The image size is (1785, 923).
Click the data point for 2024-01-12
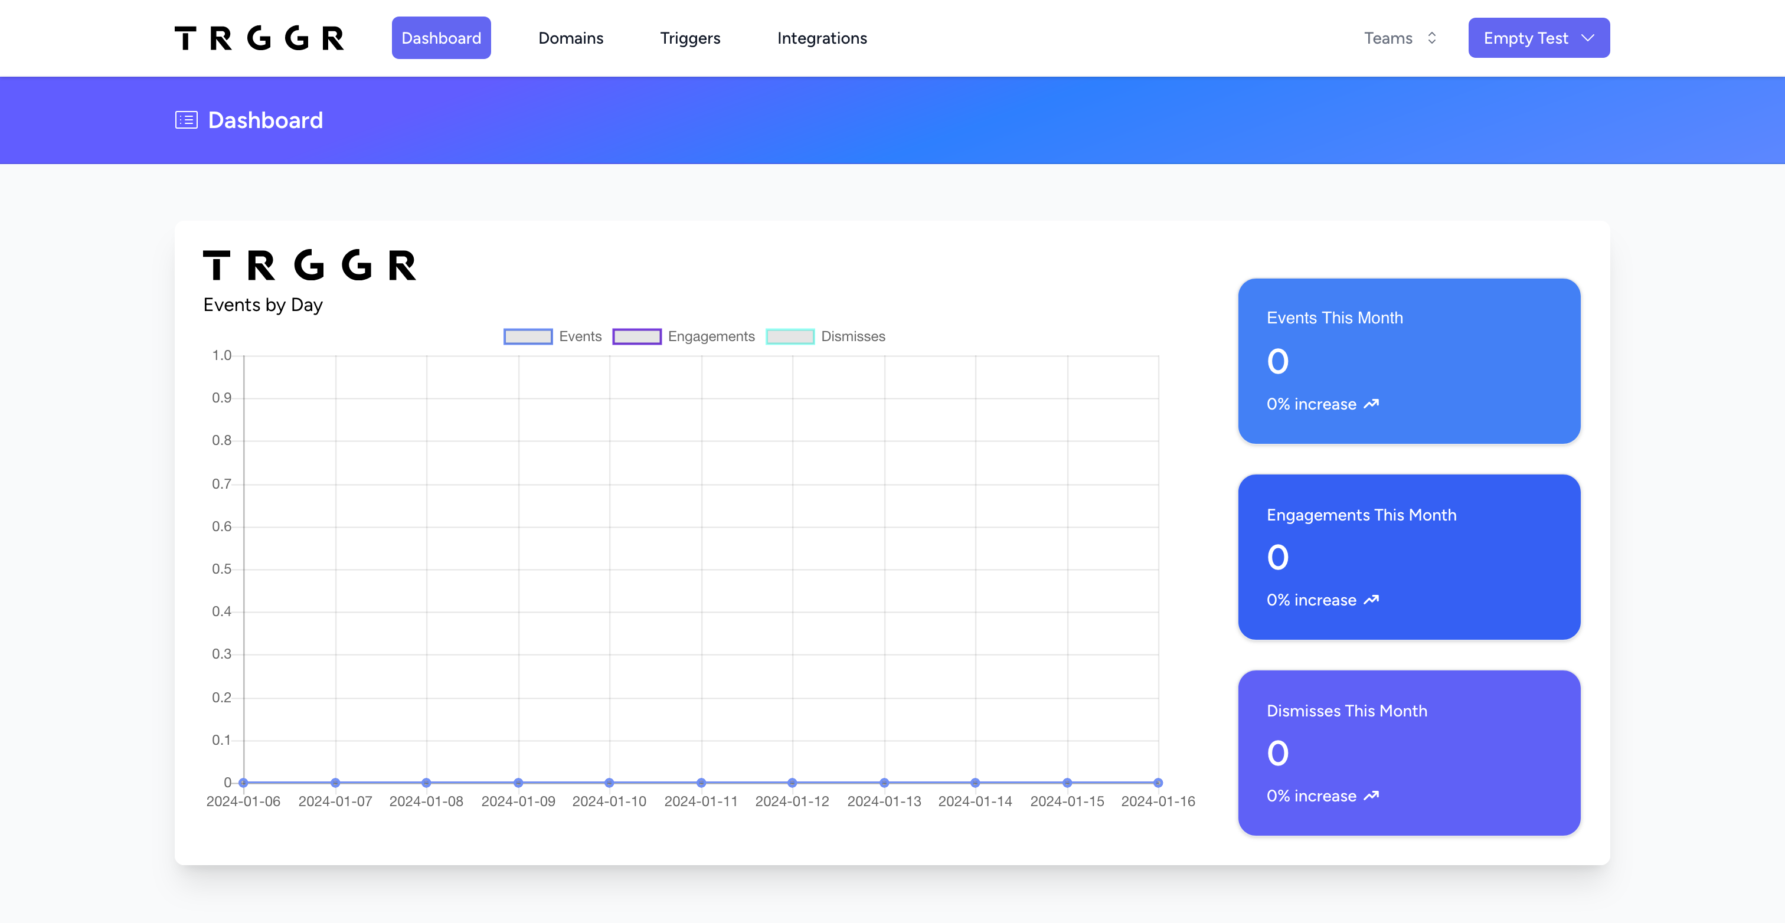coord(792,783)
